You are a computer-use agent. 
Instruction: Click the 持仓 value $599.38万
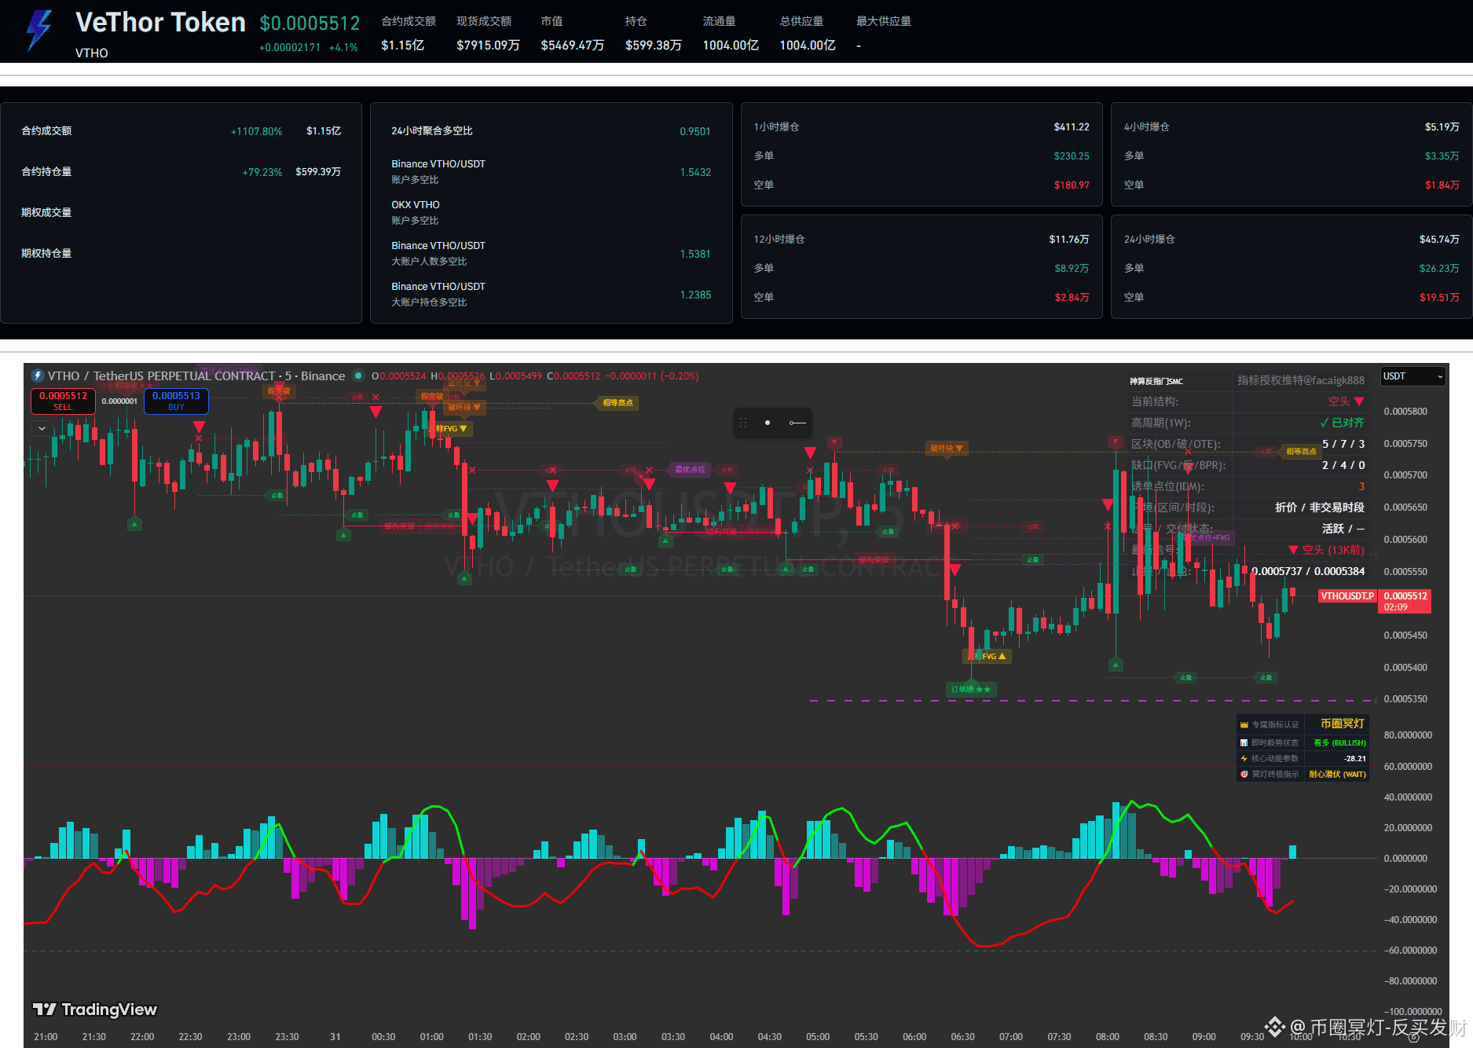coord(653,46)
